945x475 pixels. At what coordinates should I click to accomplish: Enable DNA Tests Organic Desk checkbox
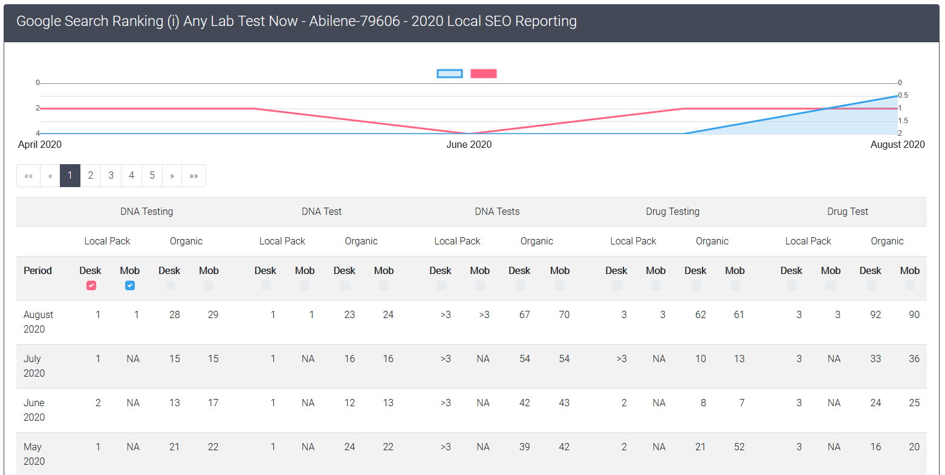click(521, 285)
